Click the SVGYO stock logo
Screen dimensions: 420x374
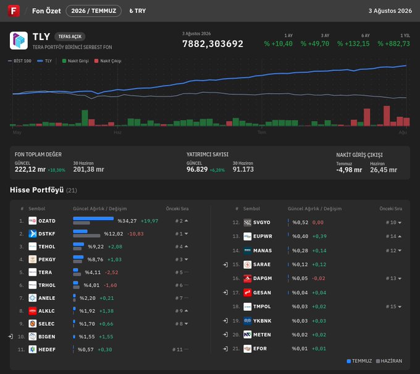coord(247,223)
